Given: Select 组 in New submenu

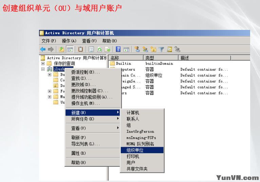Looking at the screenshot, I should pyautogui.click(x=142, y=125).
